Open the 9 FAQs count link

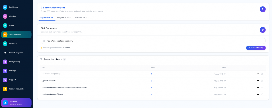[152, 88]
